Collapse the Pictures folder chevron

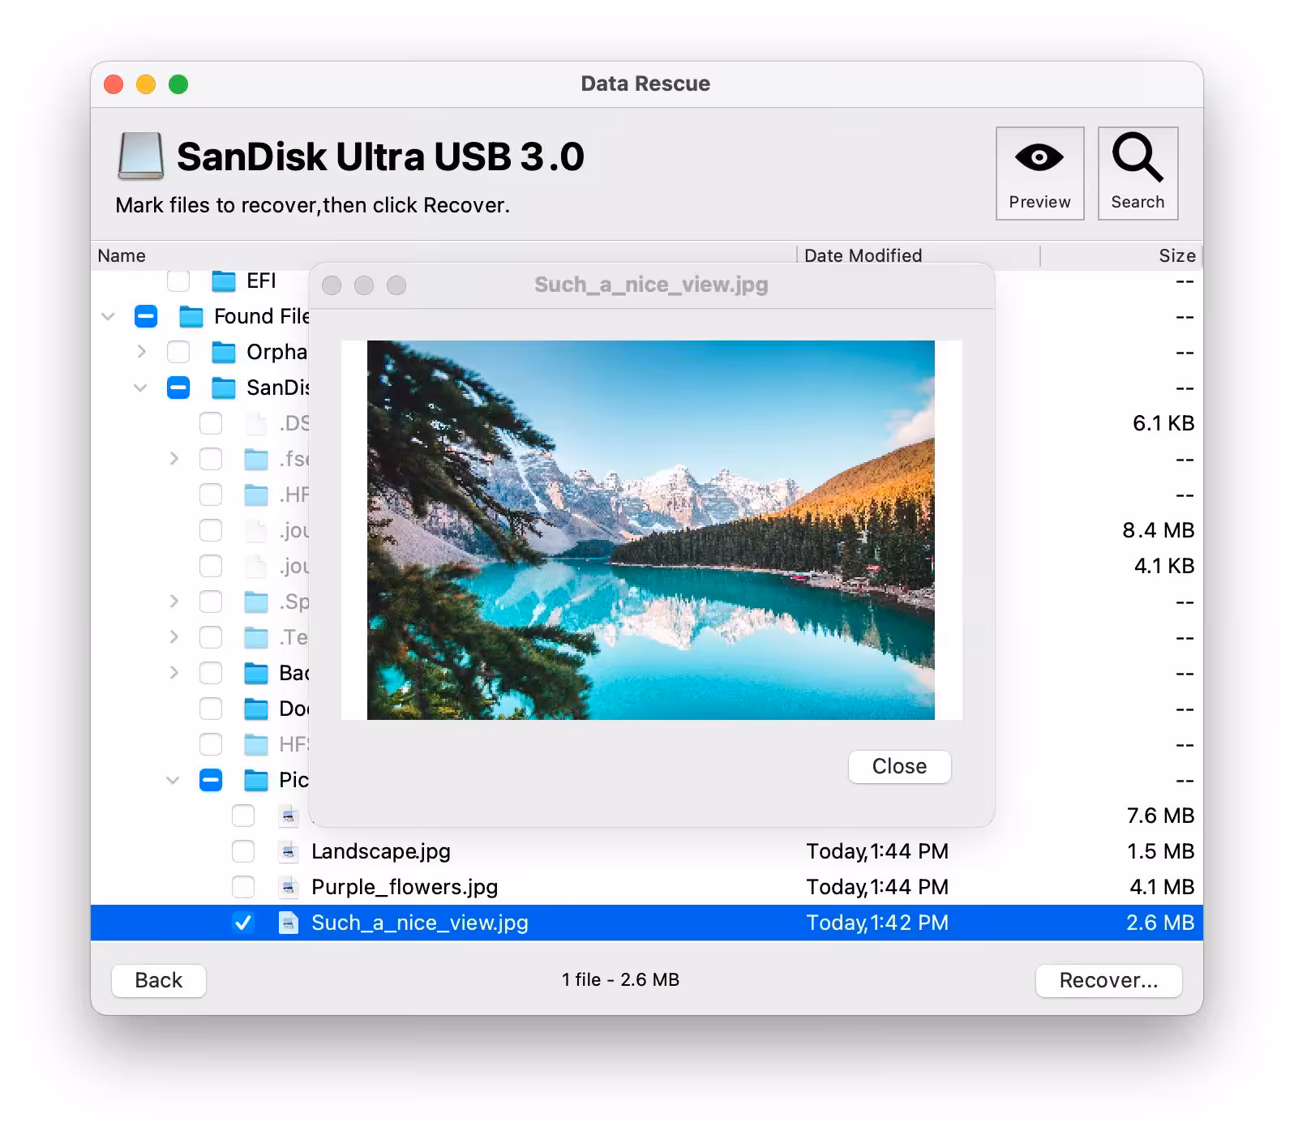pyautogui.click(x=173, y=781)
